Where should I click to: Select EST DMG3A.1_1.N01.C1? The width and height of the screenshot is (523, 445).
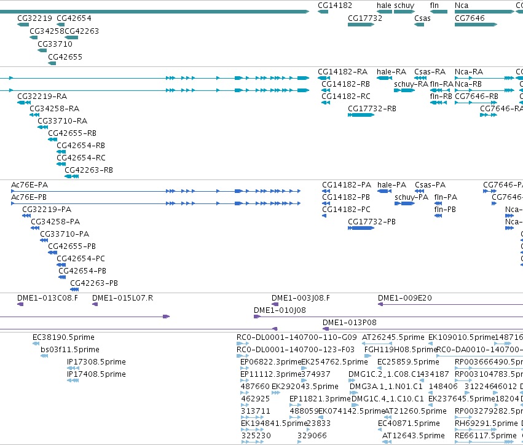pos(386,387)
